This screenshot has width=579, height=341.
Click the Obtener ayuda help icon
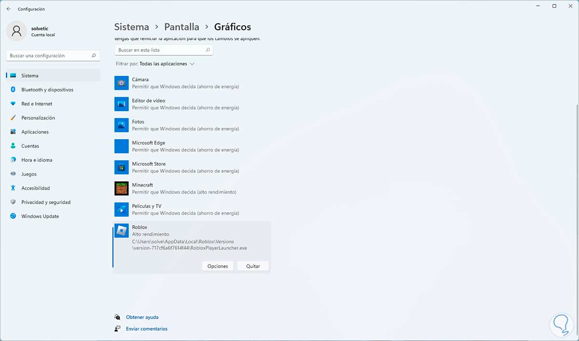[x=117, y=317]
